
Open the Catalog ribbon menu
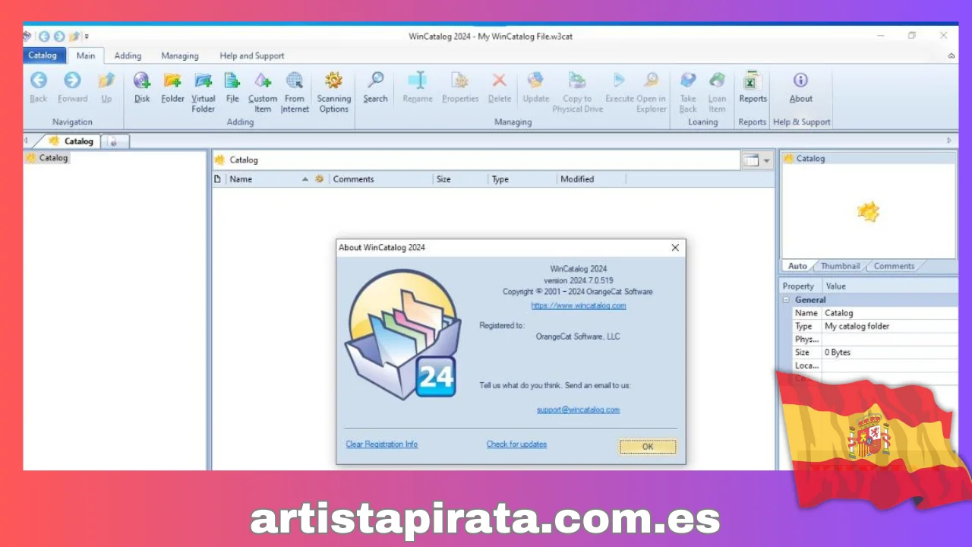pos(43,55)
